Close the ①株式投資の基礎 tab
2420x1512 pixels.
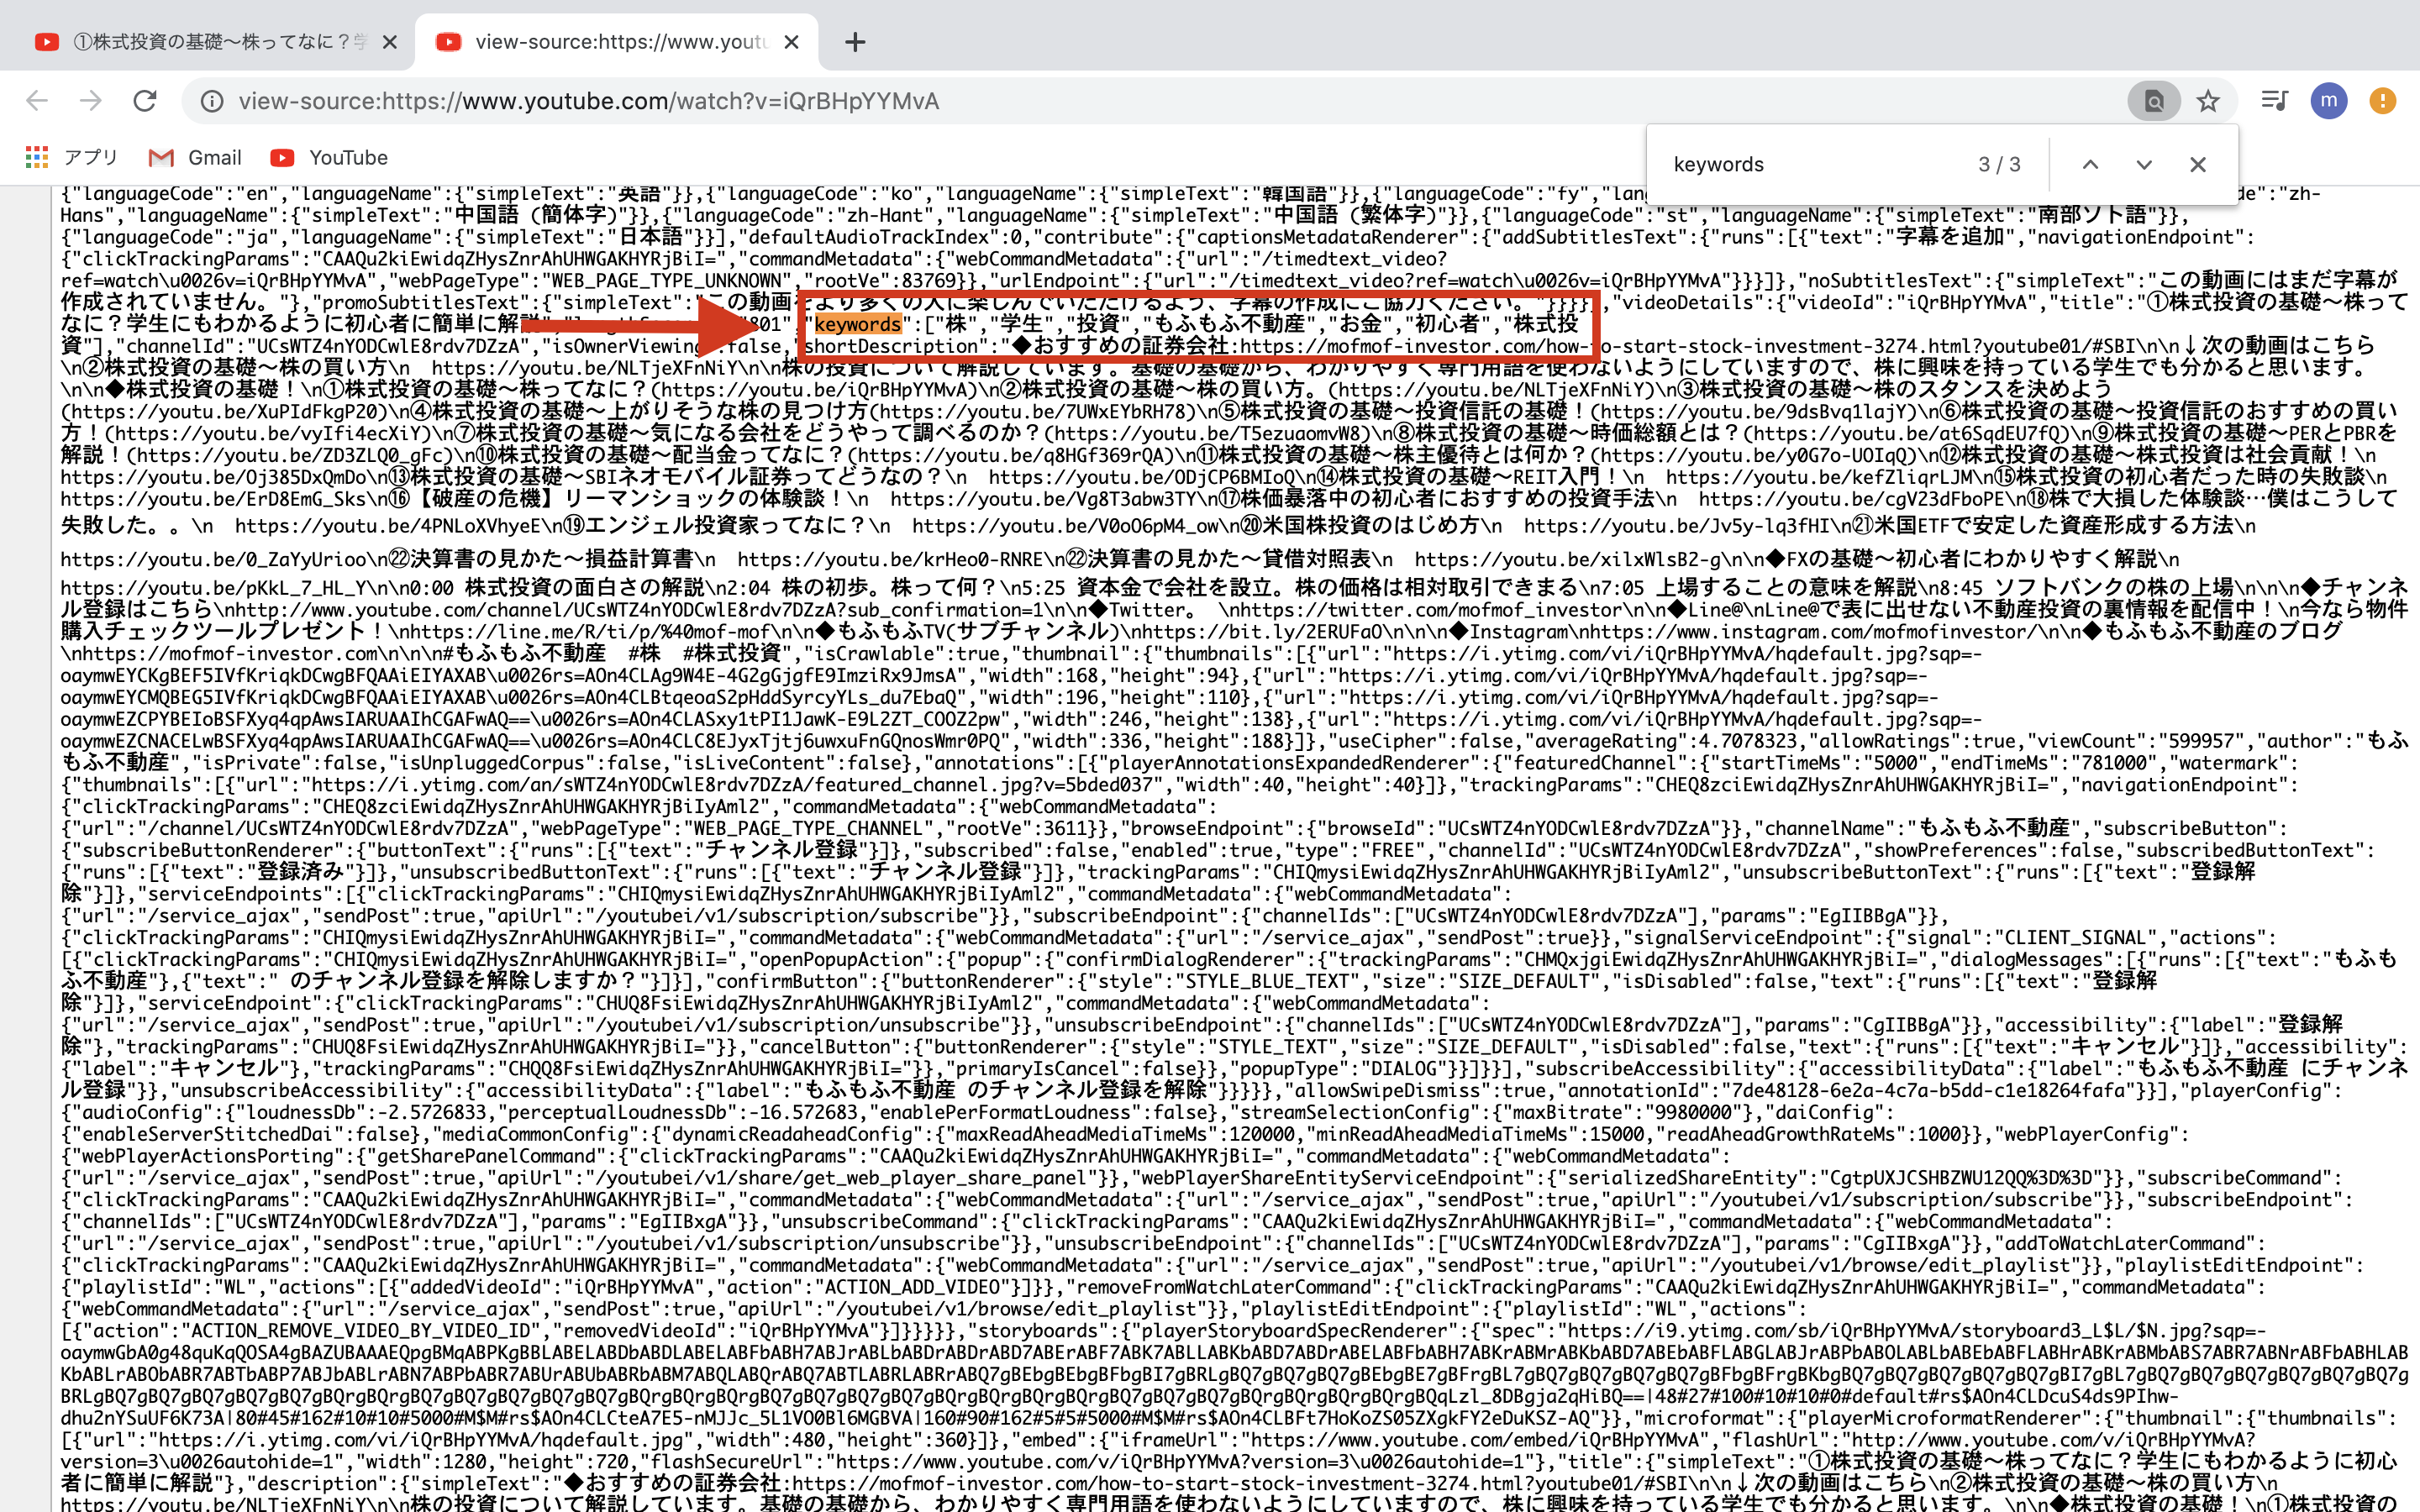coord(390,42)
